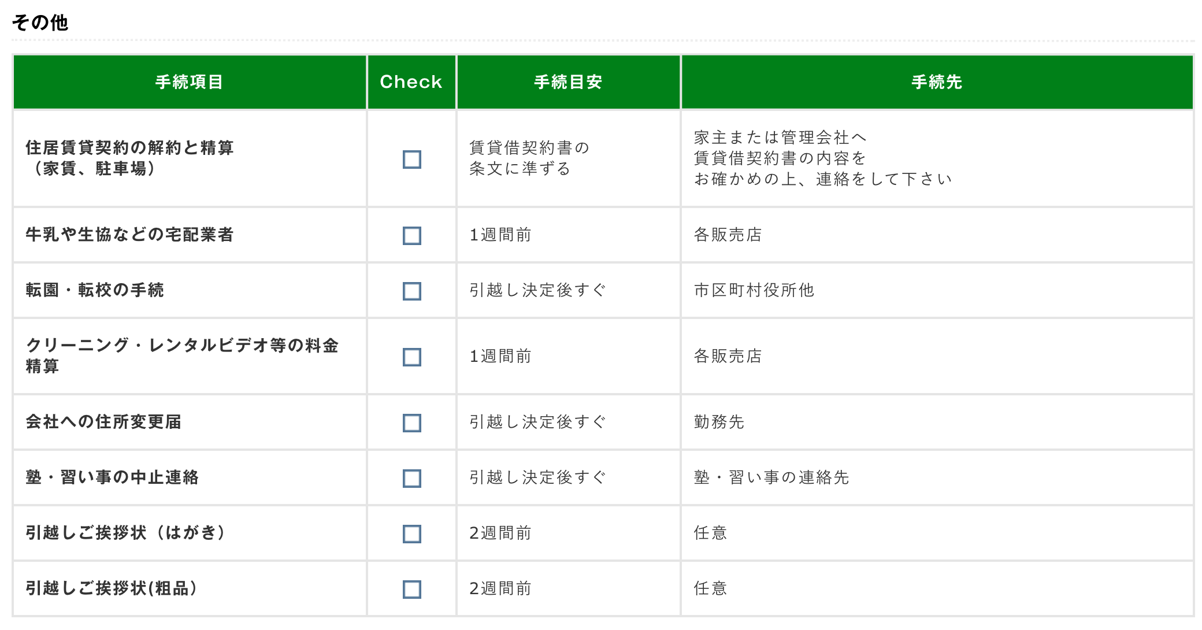Tick the 牛乳や生協などの宅配業者 checkbox
The image size is (1202, 630).
click(411, 236)
